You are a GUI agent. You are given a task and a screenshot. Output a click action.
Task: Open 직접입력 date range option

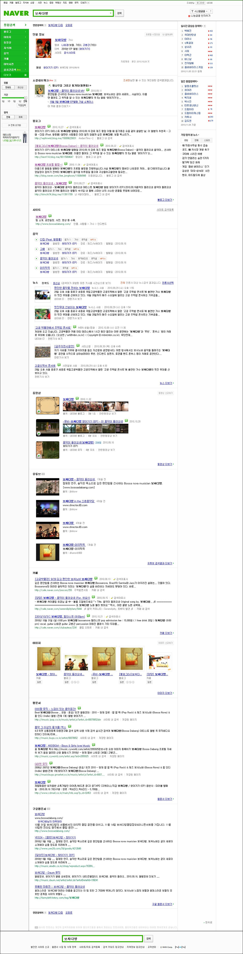click(x=22, y=106)
